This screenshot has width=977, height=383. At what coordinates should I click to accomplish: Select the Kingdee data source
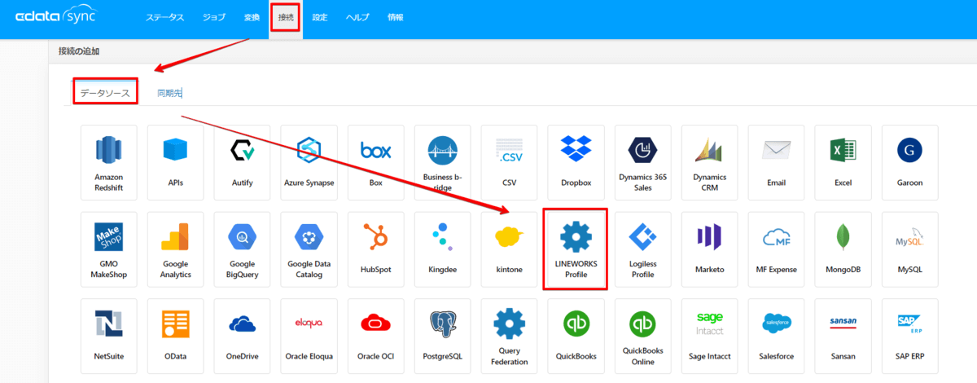click(x=443, y=249)
